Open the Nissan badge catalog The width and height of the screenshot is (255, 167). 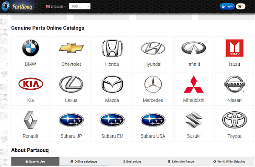tap(234, 84)
